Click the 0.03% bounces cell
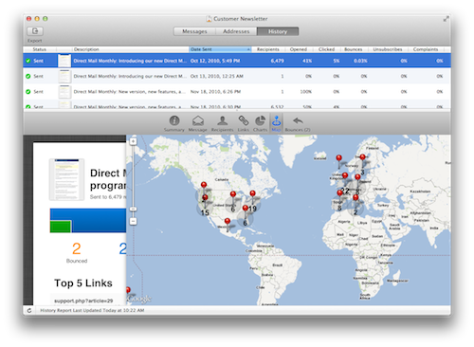Image resolution: width=474 pixels, height=347 pixels. 360,61
